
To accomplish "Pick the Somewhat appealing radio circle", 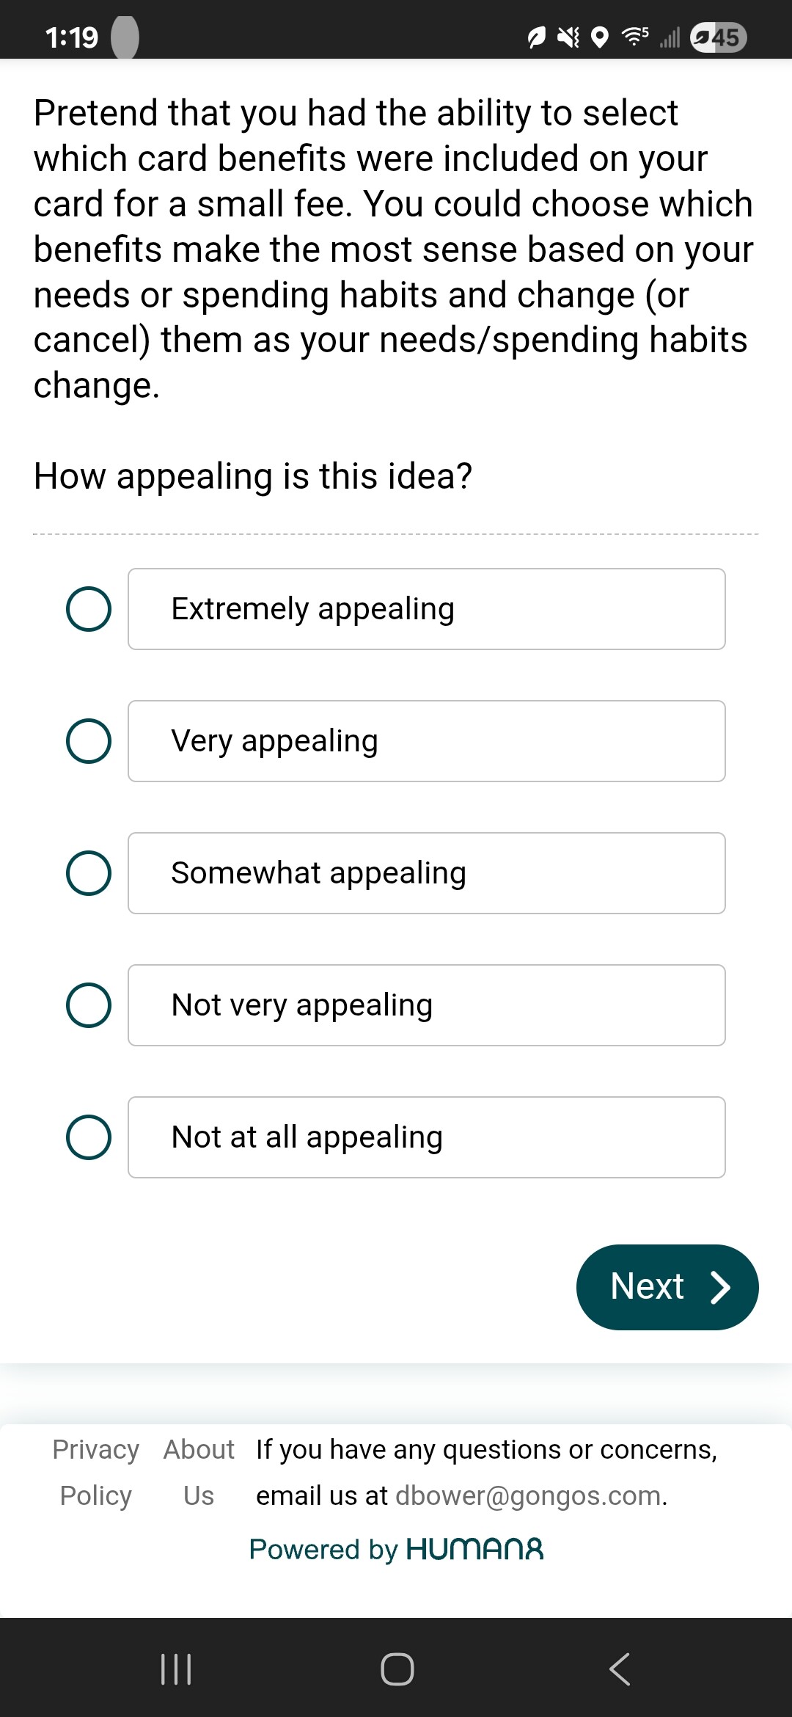I will (89, 873).
